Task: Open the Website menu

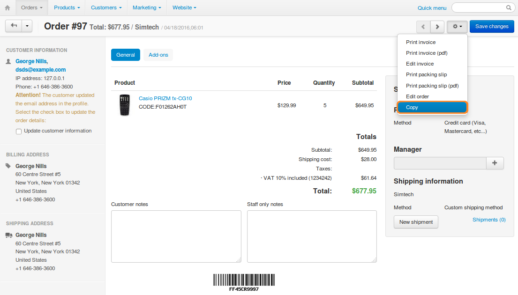Action: pyautogui.click(x=184, y=7)
